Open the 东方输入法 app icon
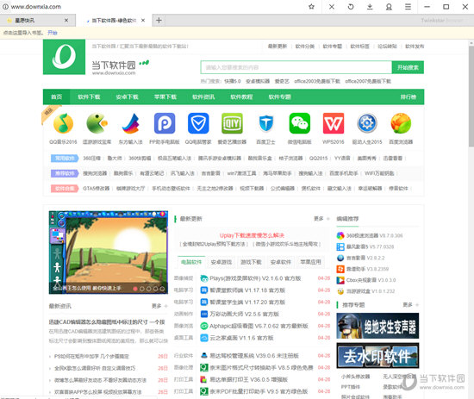The image size is (474, 399). 131,123
